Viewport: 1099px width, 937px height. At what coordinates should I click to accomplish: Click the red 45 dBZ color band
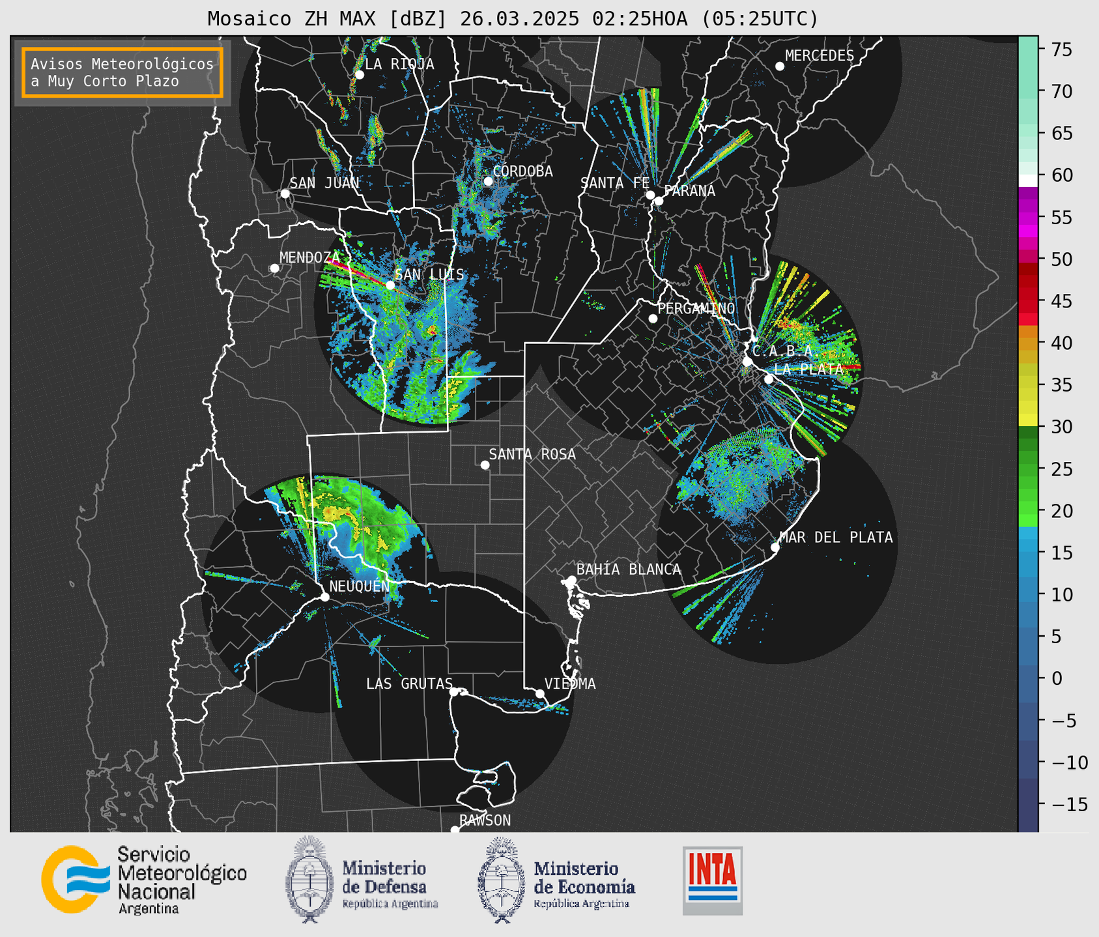point(1028,302)
